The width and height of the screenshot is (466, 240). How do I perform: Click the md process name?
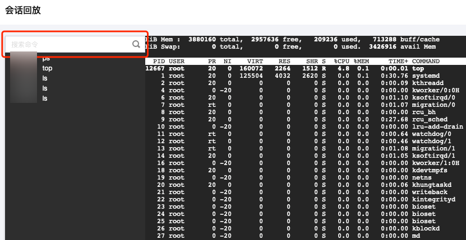point(416,236)
